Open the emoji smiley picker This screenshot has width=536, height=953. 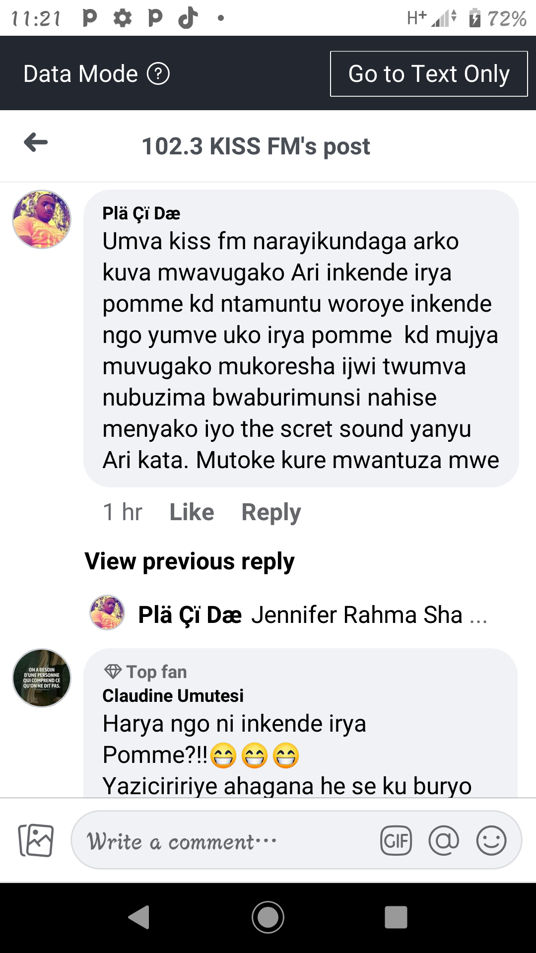pos(491,840)
